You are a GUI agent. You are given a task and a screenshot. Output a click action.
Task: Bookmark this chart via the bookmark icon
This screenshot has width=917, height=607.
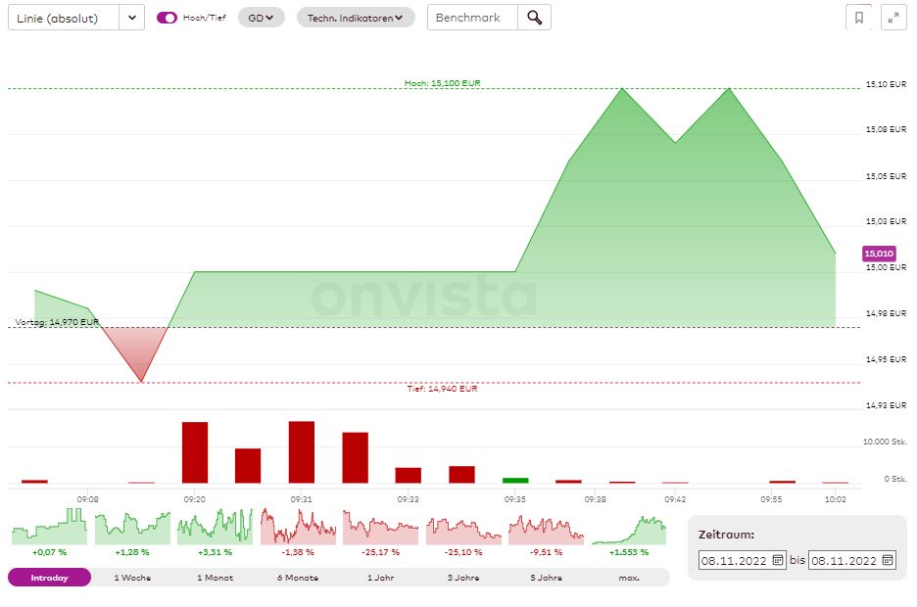[x=860, y=17]
